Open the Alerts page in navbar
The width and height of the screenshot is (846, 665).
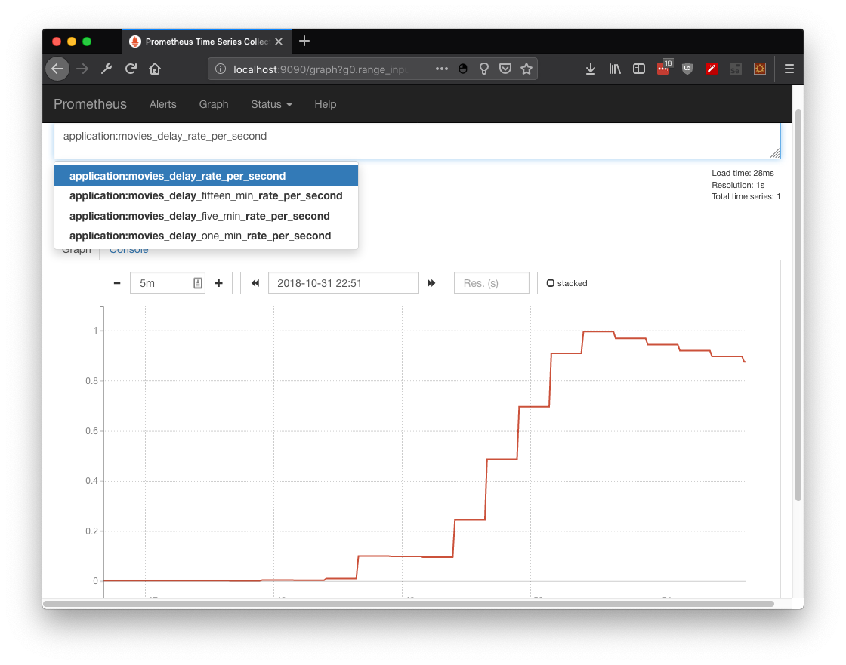tap(162, 104)
